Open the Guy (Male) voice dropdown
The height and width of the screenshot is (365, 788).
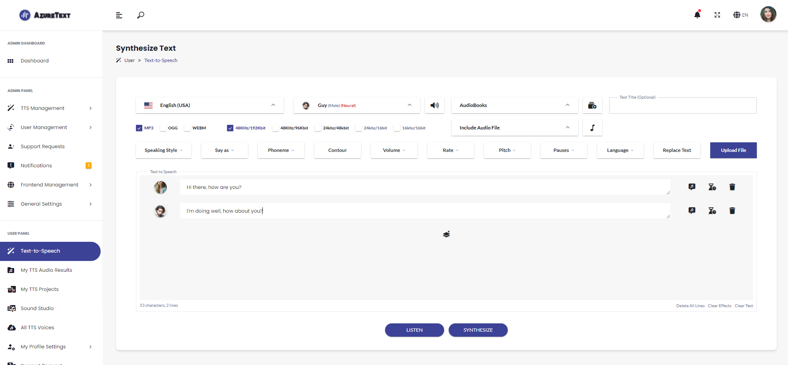tap(357, 105)
